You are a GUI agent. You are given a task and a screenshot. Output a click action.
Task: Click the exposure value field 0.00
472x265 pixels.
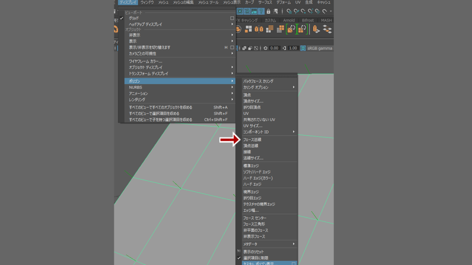point(274,48)
